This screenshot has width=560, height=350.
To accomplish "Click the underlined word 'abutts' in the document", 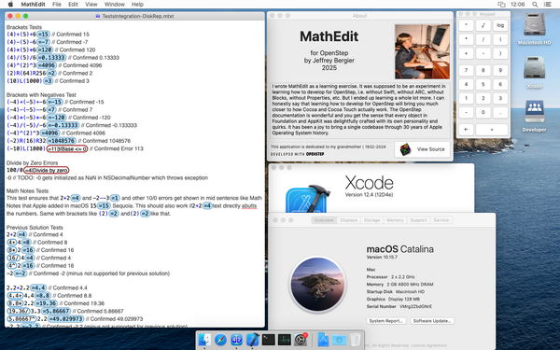I will pos(249,206).
